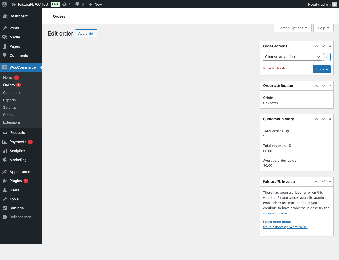
Task: Toggle the Customer history panel collapse triangle
Action: [330, 119]
